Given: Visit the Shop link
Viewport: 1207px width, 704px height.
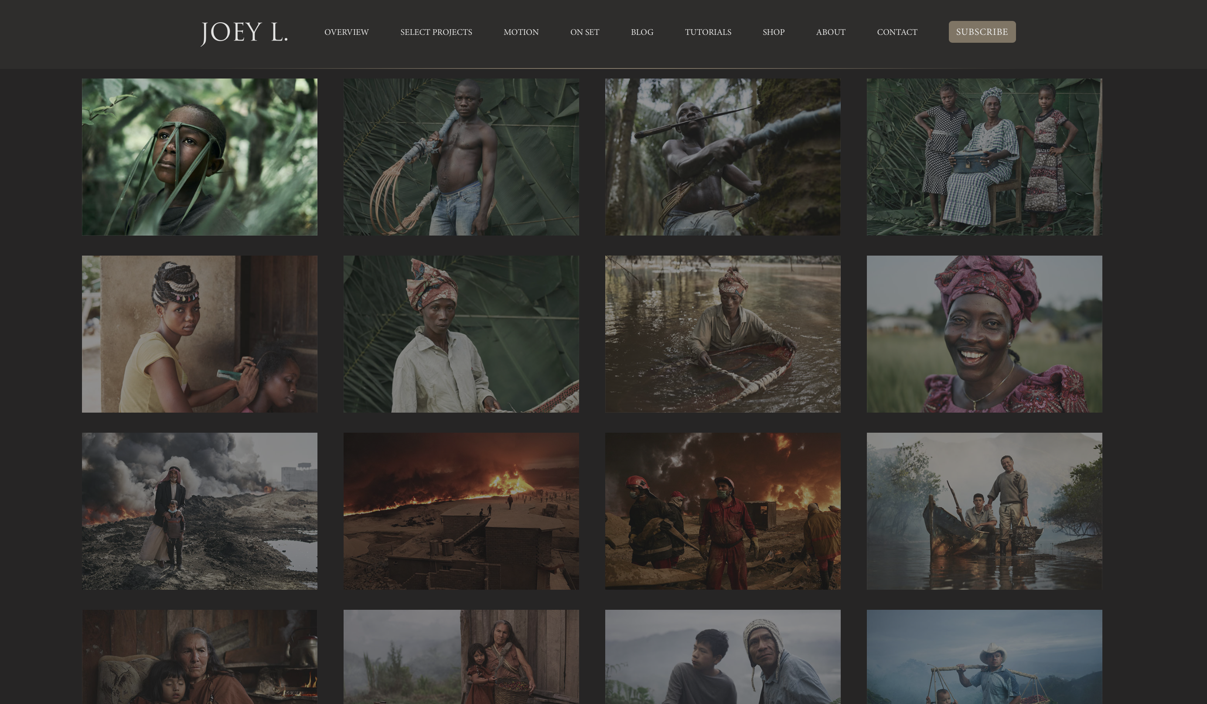Looking at the screenshot, I should [x=773, y=32].
